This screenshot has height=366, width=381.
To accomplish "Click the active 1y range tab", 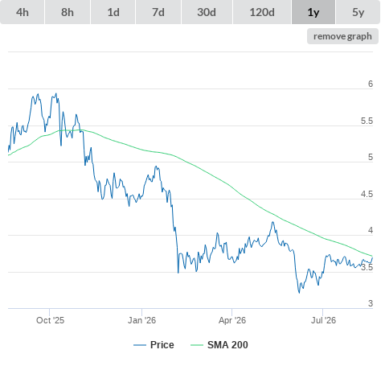I will coord(313,12).
